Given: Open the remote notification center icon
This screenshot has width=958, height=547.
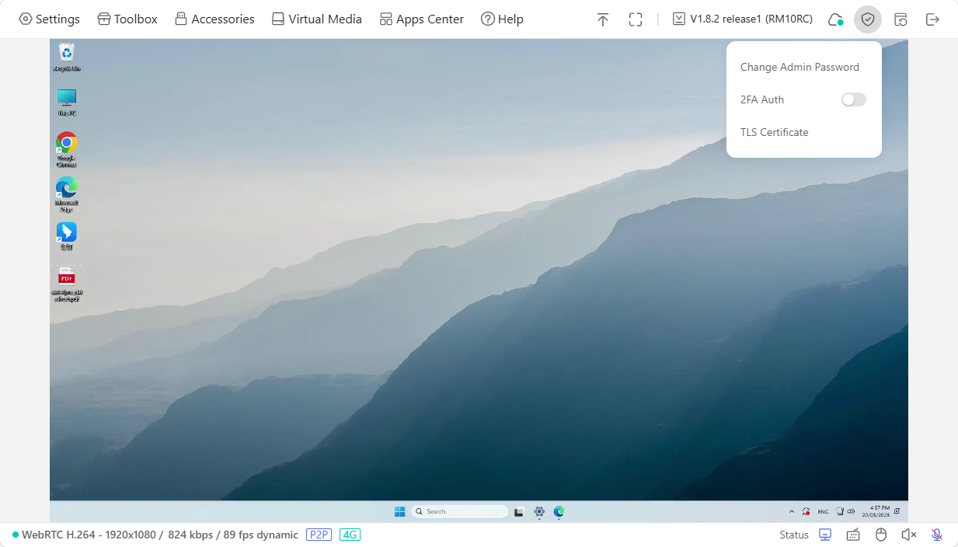Looking at the screenshot, I should point(897,511).
